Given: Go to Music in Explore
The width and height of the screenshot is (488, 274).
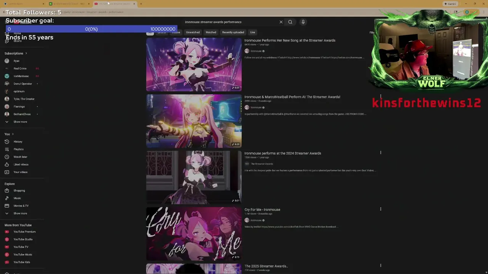Looking at the screenshot, I should pyautogui.click(x=17, y=198).
